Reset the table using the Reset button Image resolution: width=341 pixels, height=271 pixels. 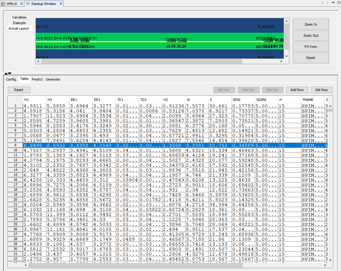19,90
